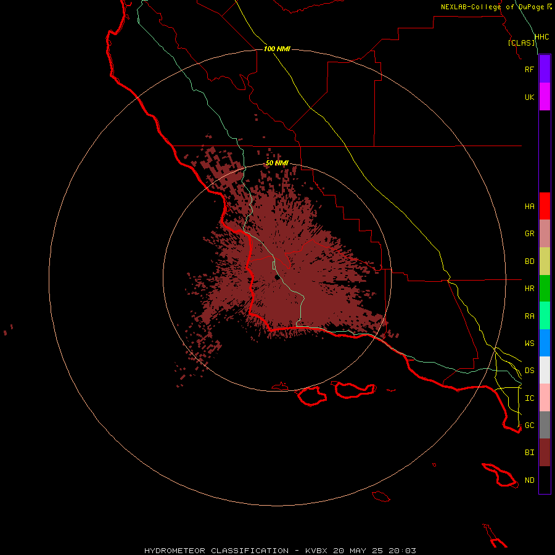555x555 pixels.
Task: Click the GR legend label
Action: pos(529,234)
